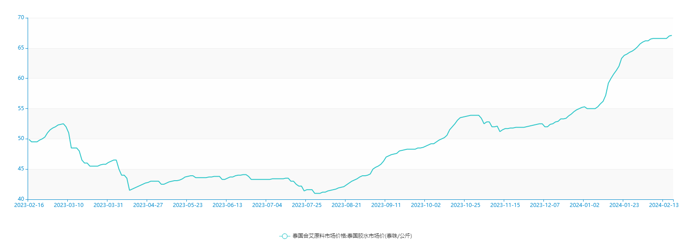Click the 55 value on the y-axis
Screen dimensions: 691x244
(21, 108)
